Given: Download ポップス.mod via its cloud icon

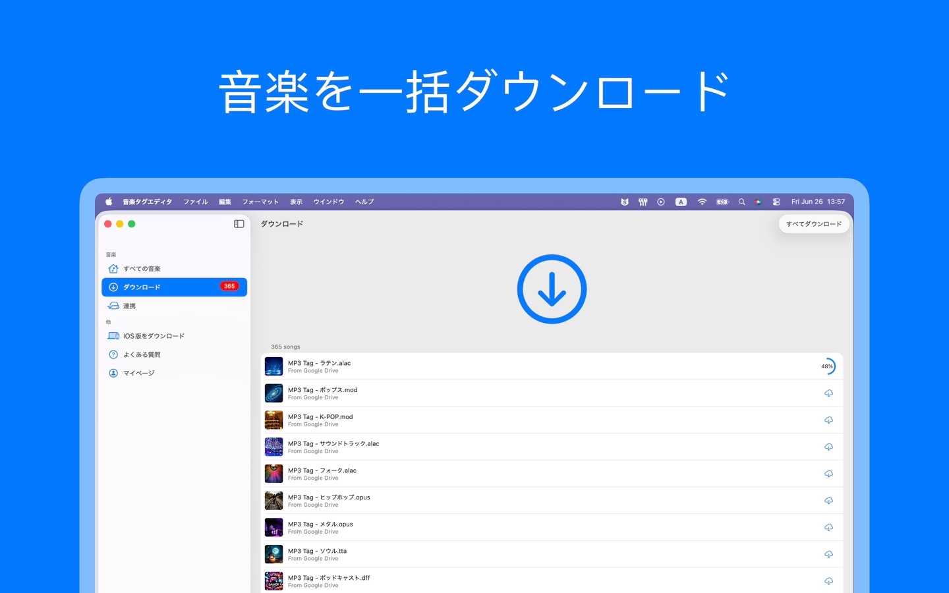Looking at the screenshot, I should pyautogui.click(x=828, y=393).
